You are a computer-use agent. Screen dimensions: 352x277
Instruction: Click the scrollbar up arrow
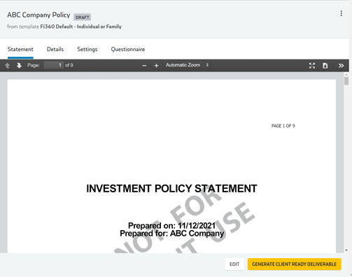[x=346, y=75]
